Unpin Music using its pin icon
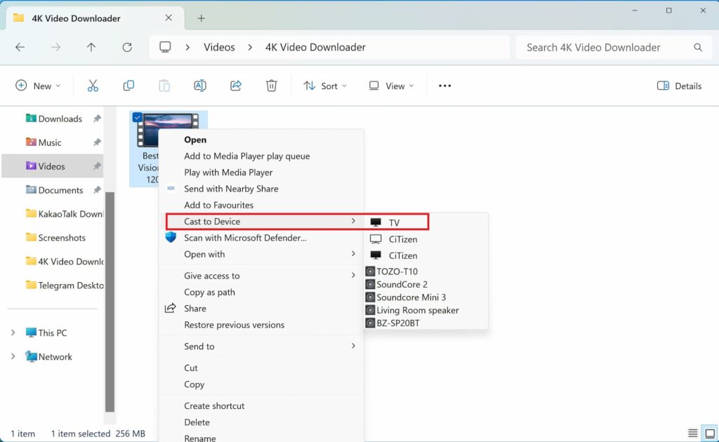Image resolution: width=719 pixels, height=442 pixels. pyautogui.click(x=97, y=142)
